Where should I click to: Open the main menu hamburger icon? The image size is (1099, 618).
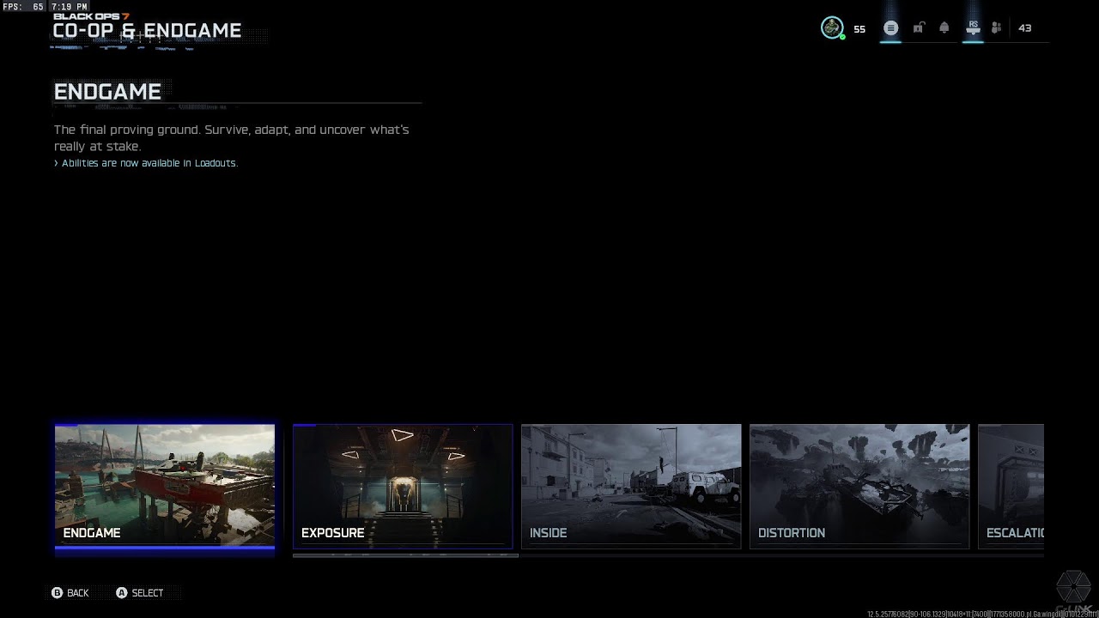(x=890, y=28)
